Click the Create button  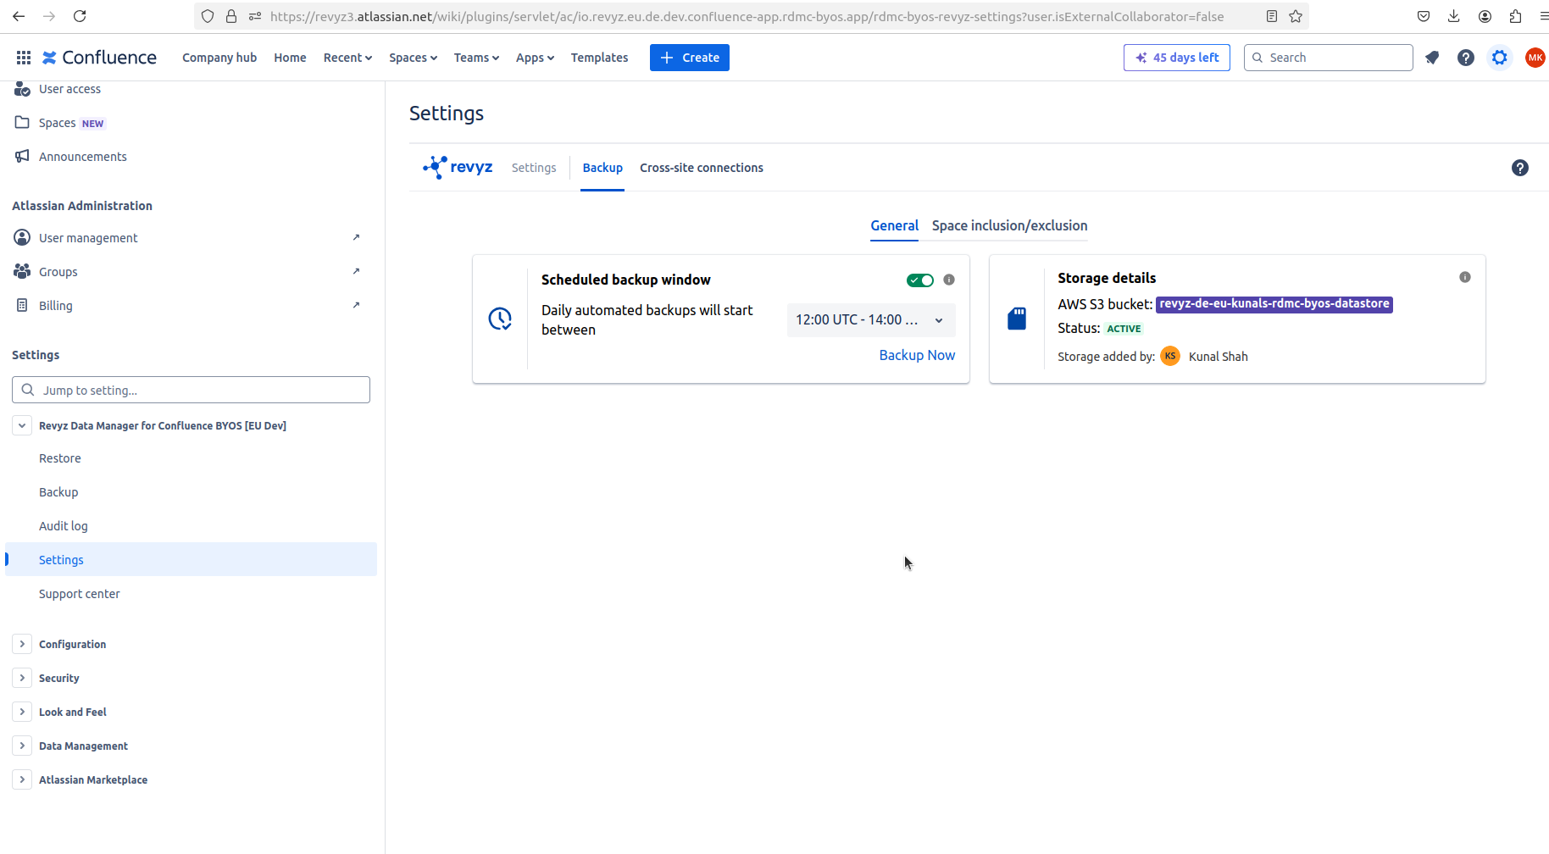click(x=690, y=58)
